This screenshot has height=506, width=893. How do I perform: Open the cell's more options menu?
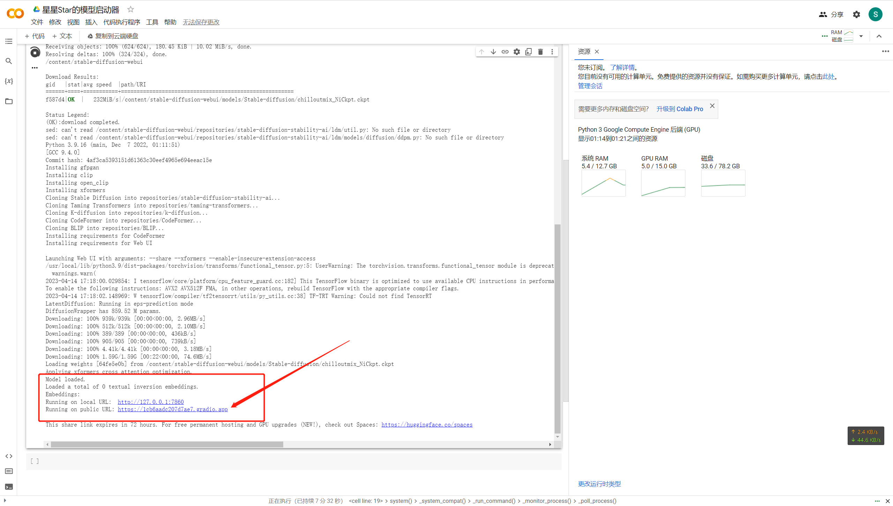click(552, 52)
